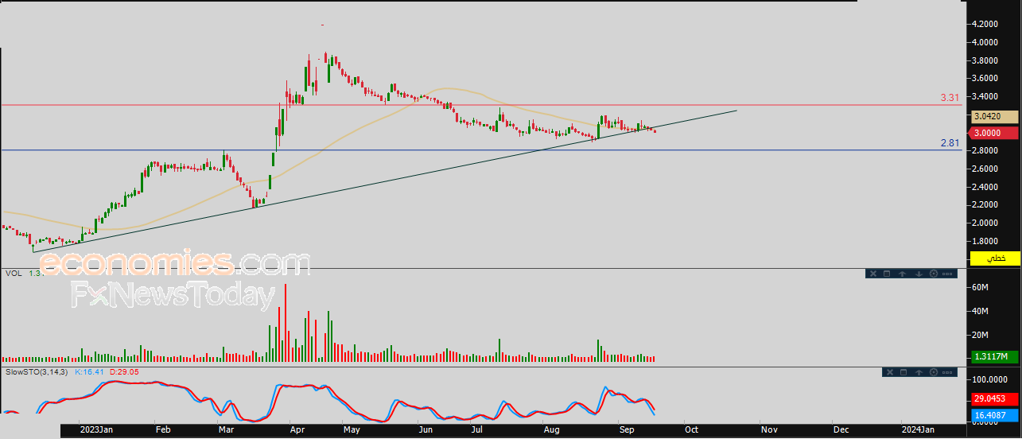1022x439 pixels.
Task: Select the red 3.31 resistance line
Action: click(x=477, y=105)
